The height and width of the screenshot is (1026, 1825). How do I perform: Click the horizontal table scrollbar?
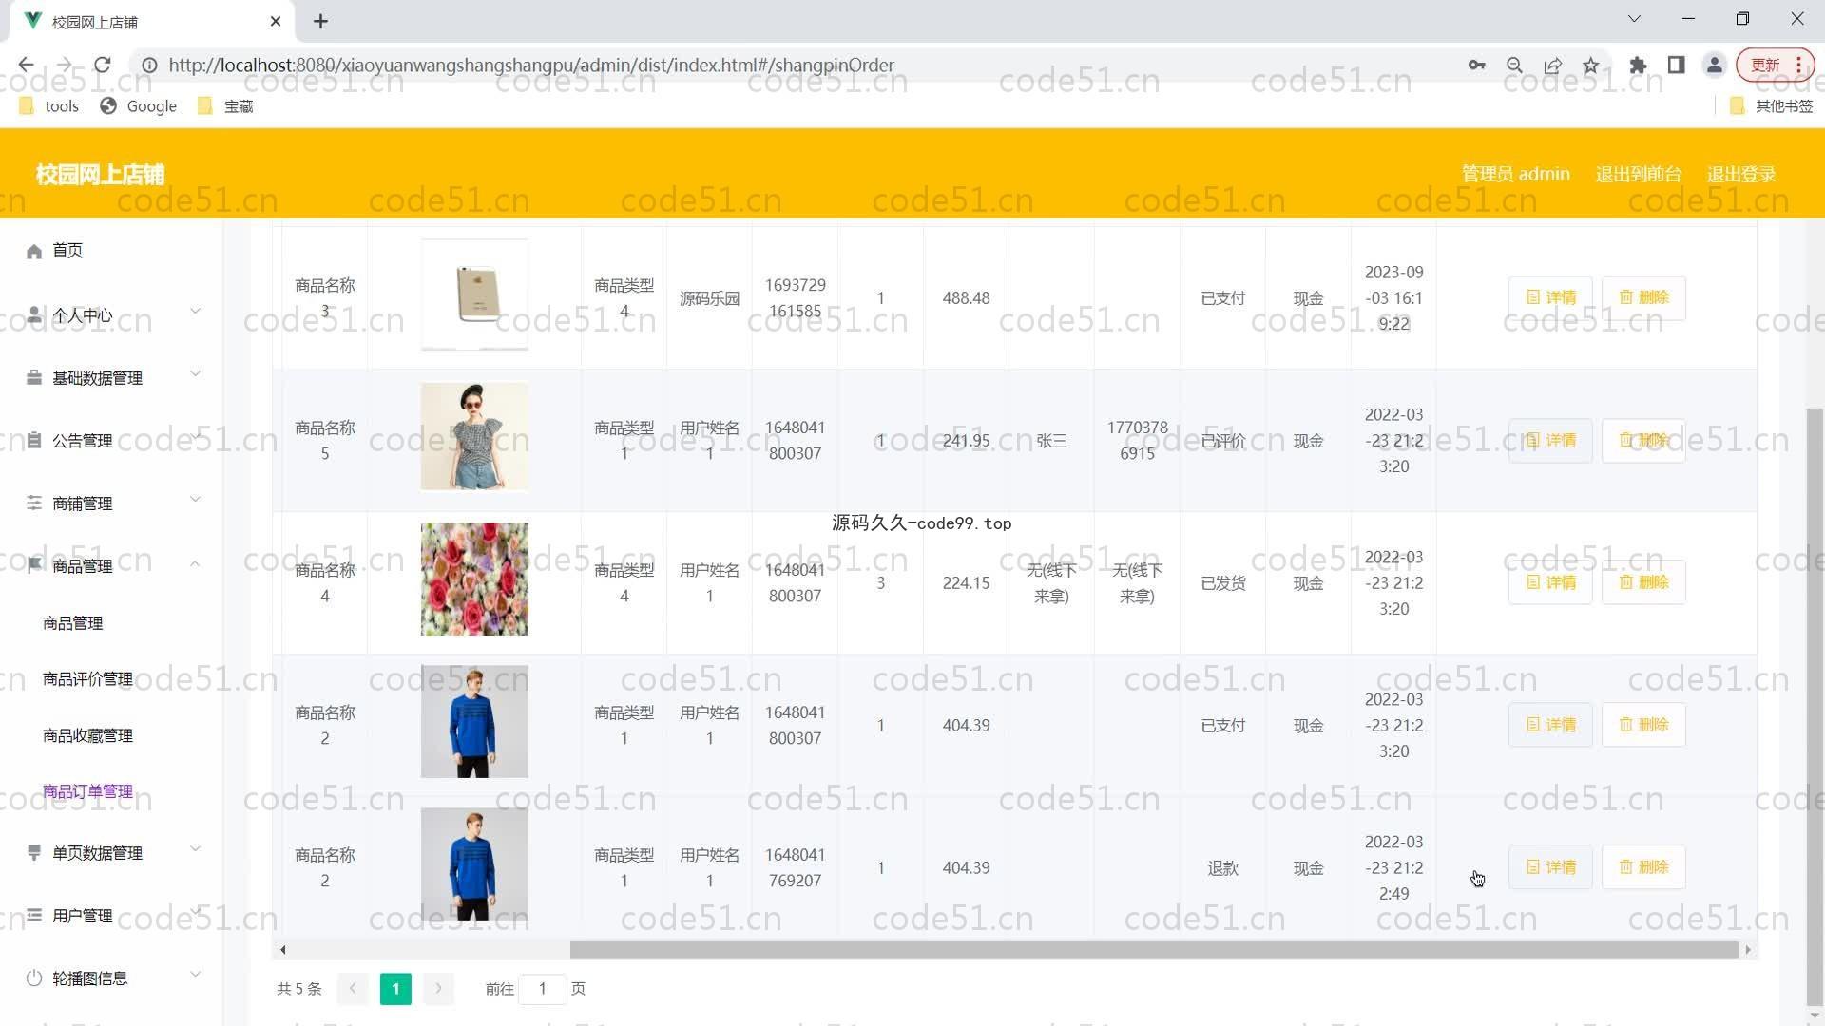click(1153, 949)
